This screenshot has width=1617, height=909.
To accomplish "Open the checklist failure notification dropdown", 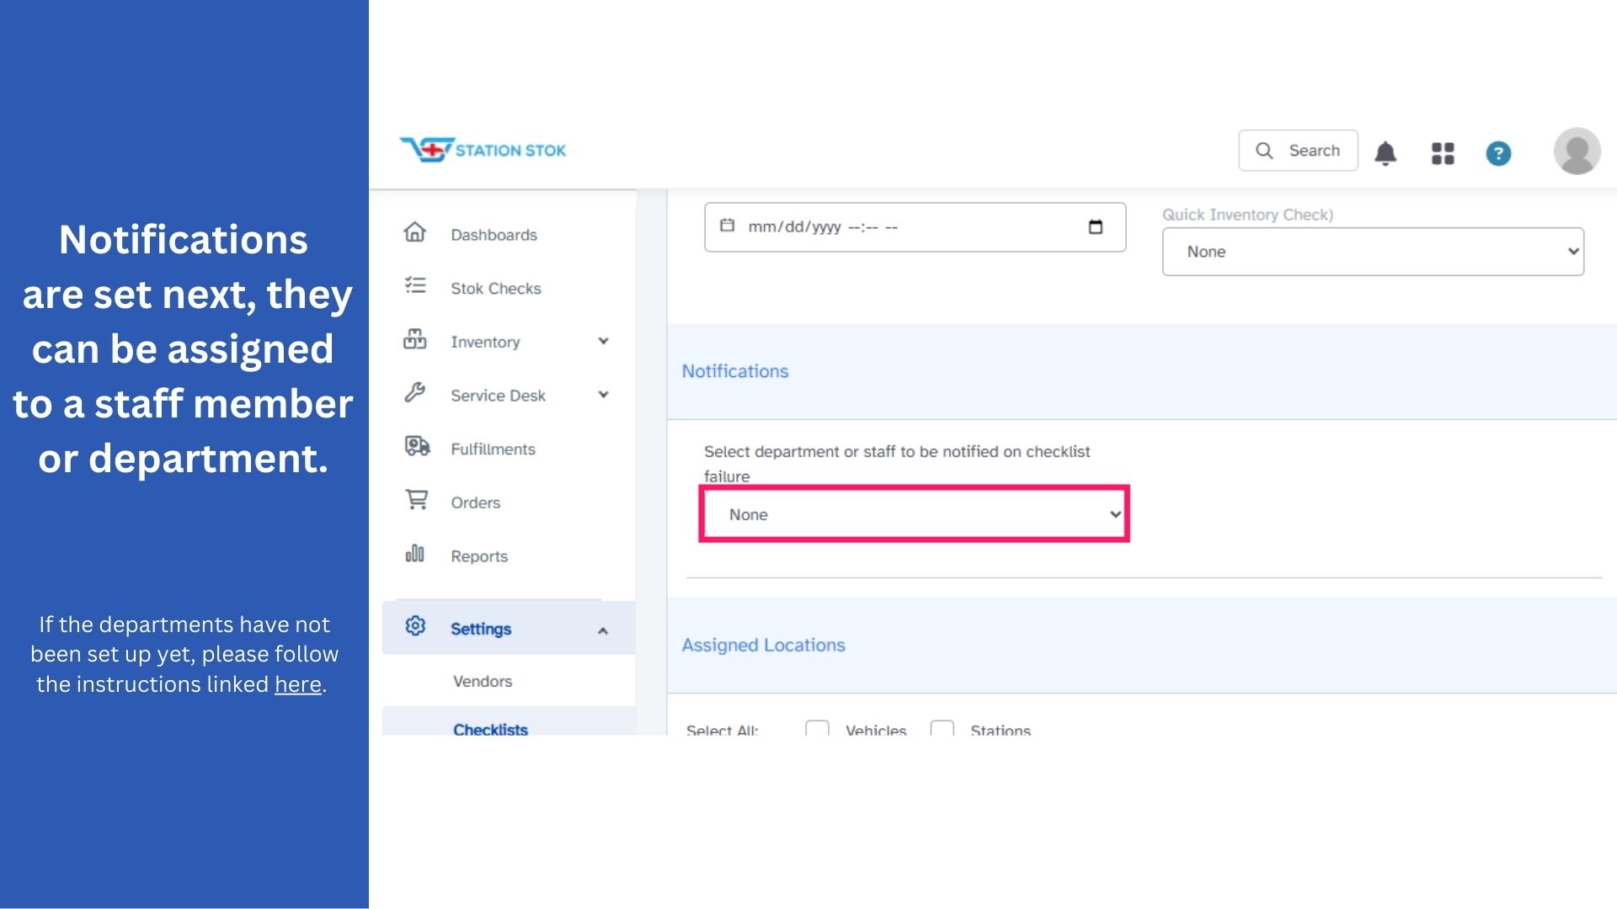I will 914,514.
